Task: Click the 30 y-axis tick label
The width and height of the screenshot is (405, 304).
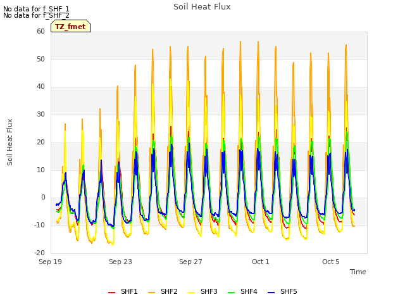Action: 40,114
